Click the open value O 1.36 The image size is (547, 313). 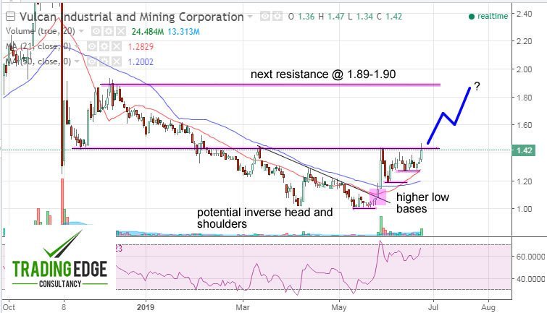[301, 17]
